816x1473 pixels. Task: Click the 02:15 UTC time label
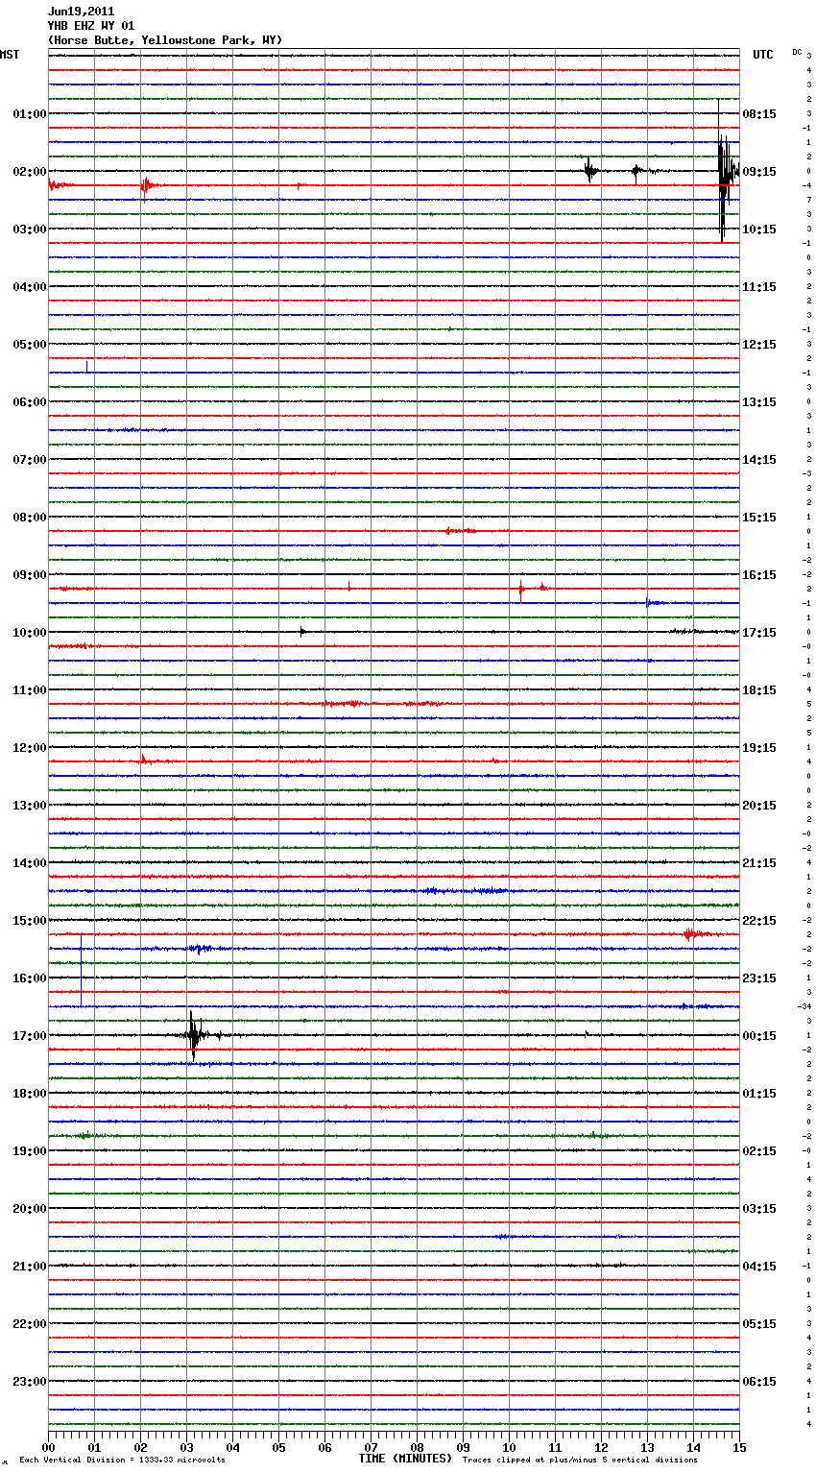pyautogui.click(x=759, y=1151)
